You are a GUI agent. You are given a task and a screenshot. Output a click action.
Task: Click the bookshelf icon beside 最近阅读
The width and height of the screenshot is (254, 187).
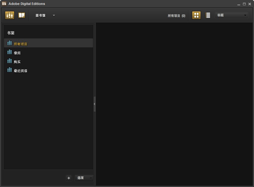tap(10, 70)
